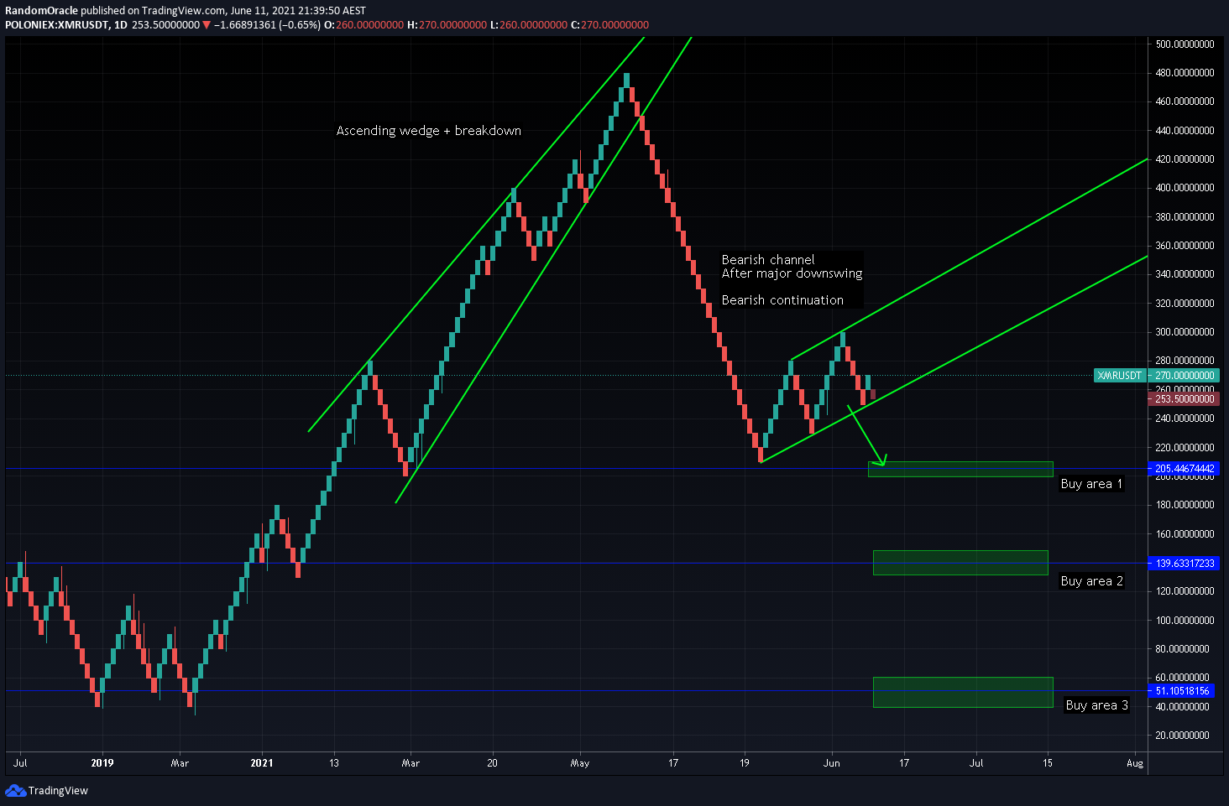This screenshot has width=1229, height=806.
Task: Click the 240.00000000 price axis label
Action: (x=1185, y=419)
